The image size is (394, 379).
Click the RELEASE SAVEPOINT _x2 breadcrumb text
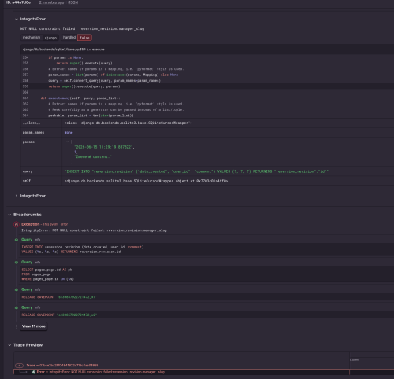click(59, 315)
